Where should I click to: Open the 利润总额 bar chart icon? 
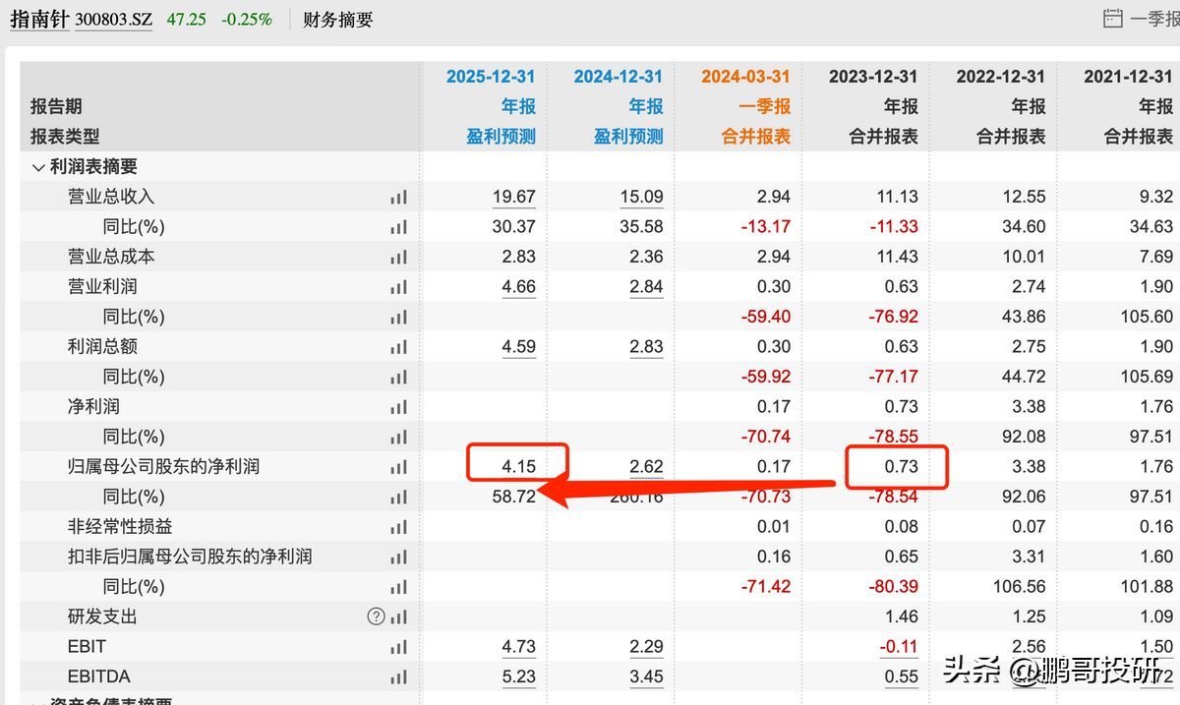pos(398,346)
